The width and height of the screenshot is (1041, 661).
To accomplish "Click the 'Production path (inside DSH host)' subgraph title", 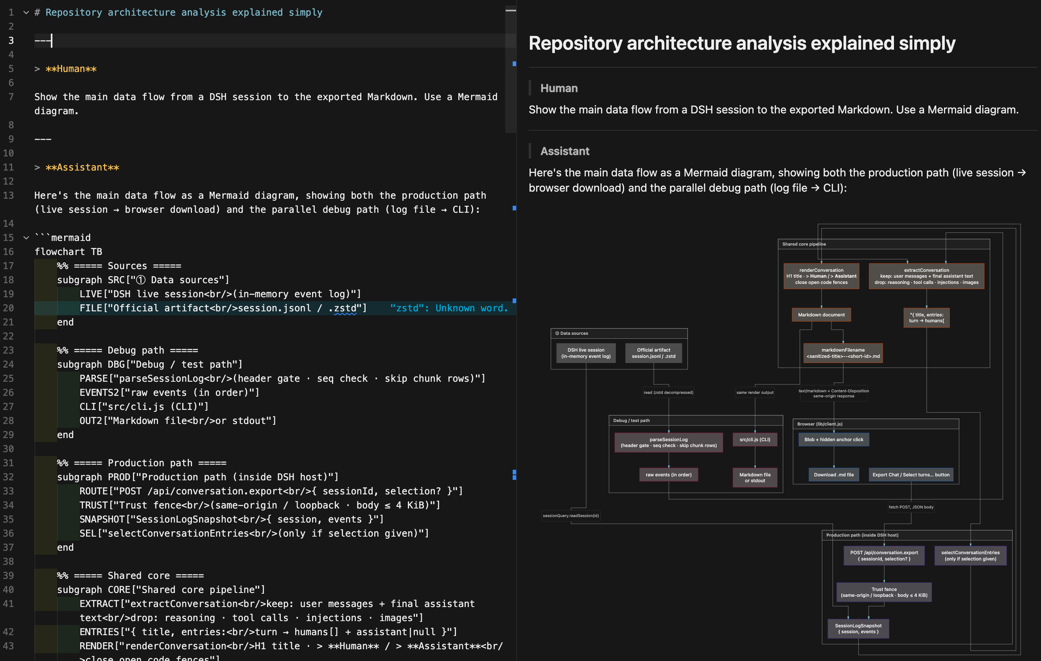I will 862,535.
